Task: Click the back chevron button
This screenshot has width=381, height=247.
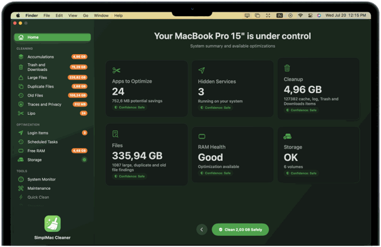Action: pyautogui.click(x=202, y=229)
